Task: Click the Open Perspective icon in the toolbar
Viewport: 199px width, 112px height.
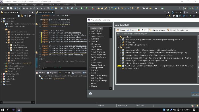Action: 185,8
